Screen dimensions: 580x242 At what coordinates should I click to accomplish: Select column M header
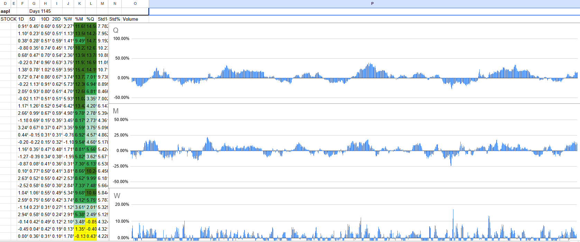102,3
